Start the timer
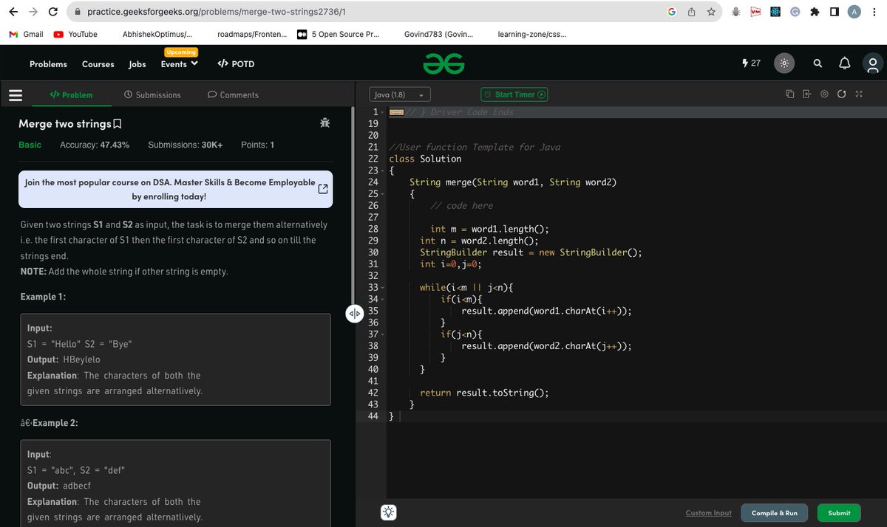This screenshot has height=527, width=887. [514, 94]
